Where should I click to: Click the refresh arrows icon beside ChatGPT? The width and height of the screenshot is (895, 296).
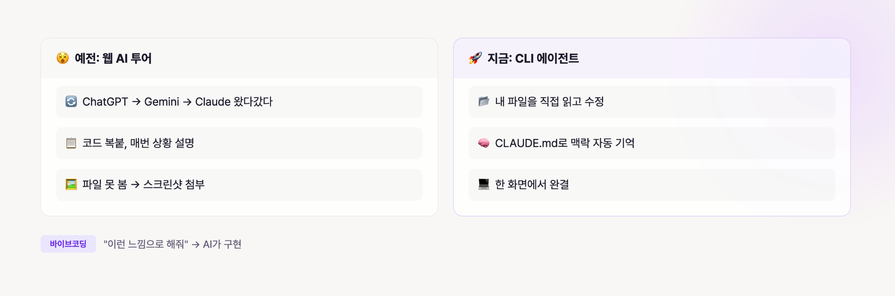tap(71, 101)
